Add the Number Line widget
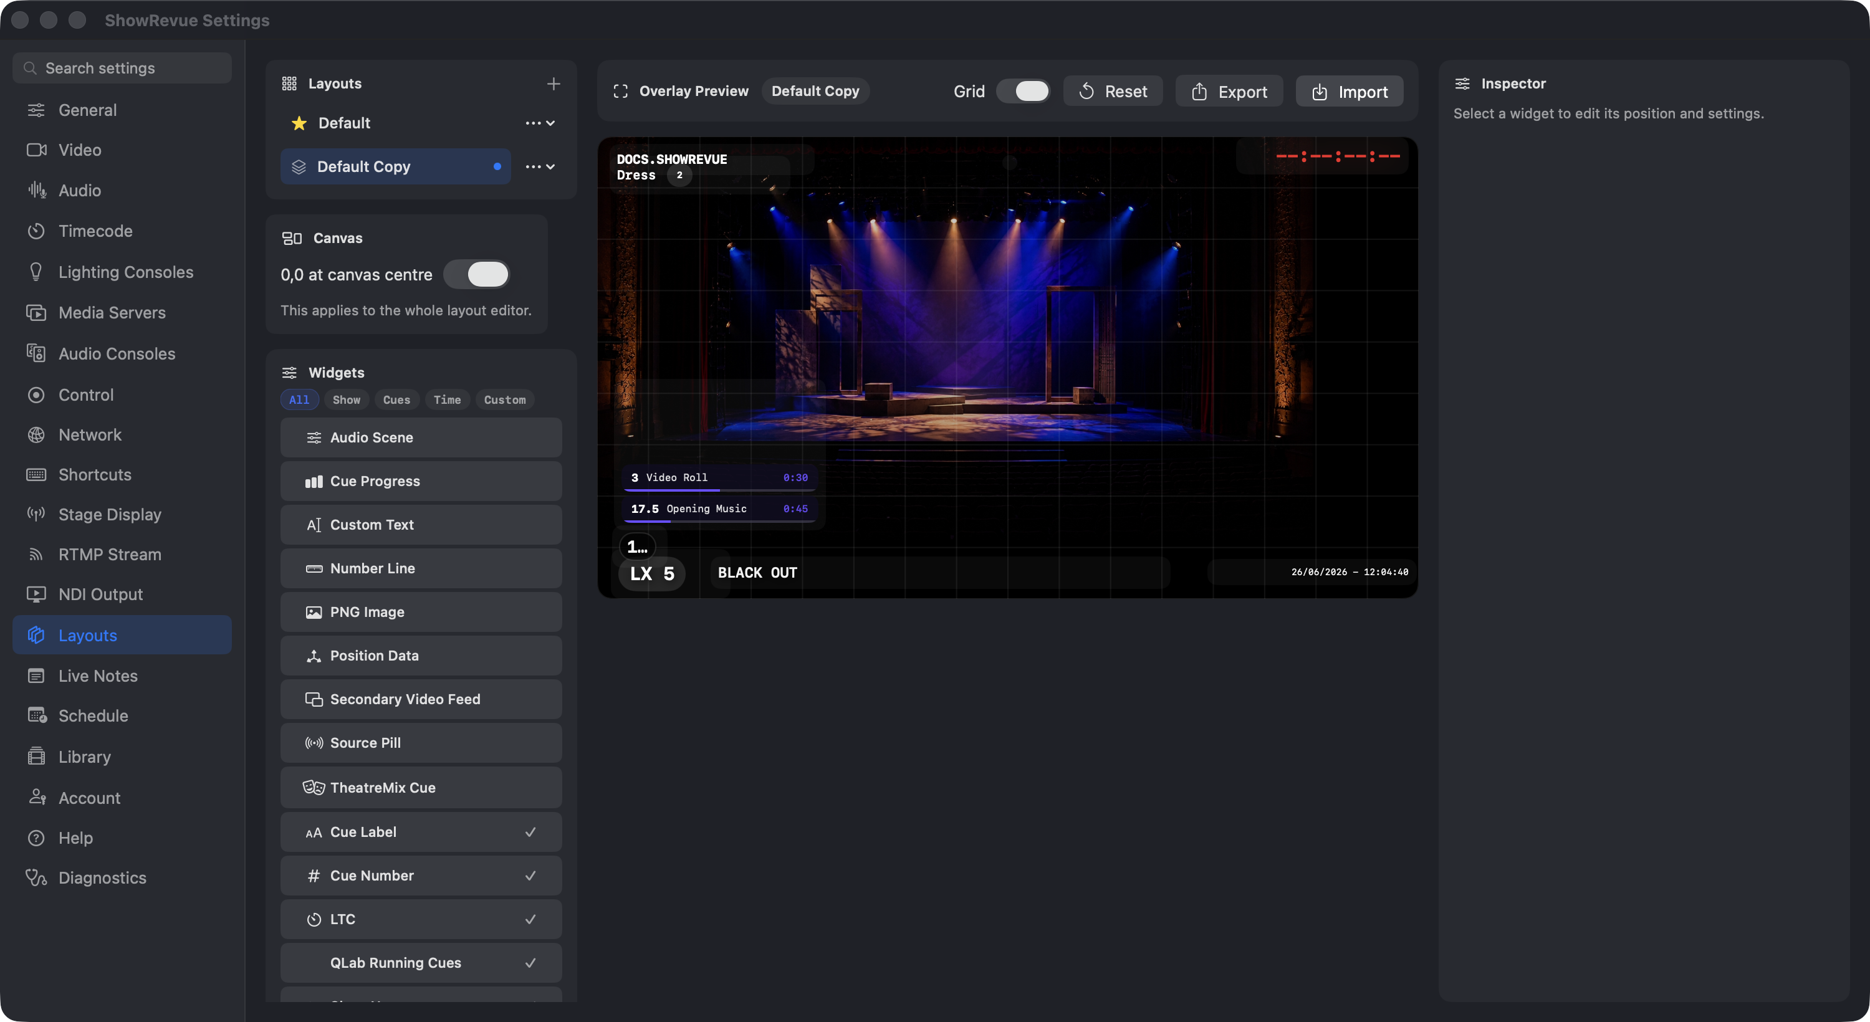The image size is (1870, 1022). (x=421, y=568)
